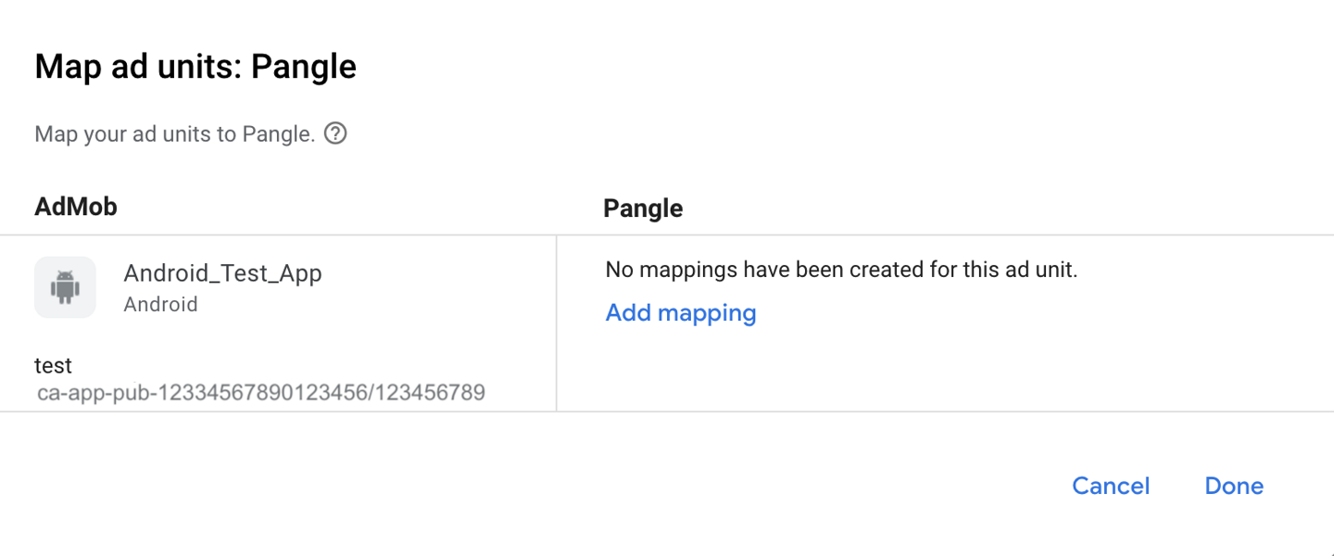Select the Android_Test_App row entry

click(x=222, y=272)
